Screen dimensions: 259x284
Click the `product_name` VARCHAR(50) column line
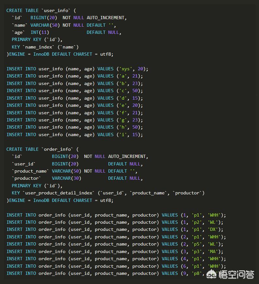[74, 171]
